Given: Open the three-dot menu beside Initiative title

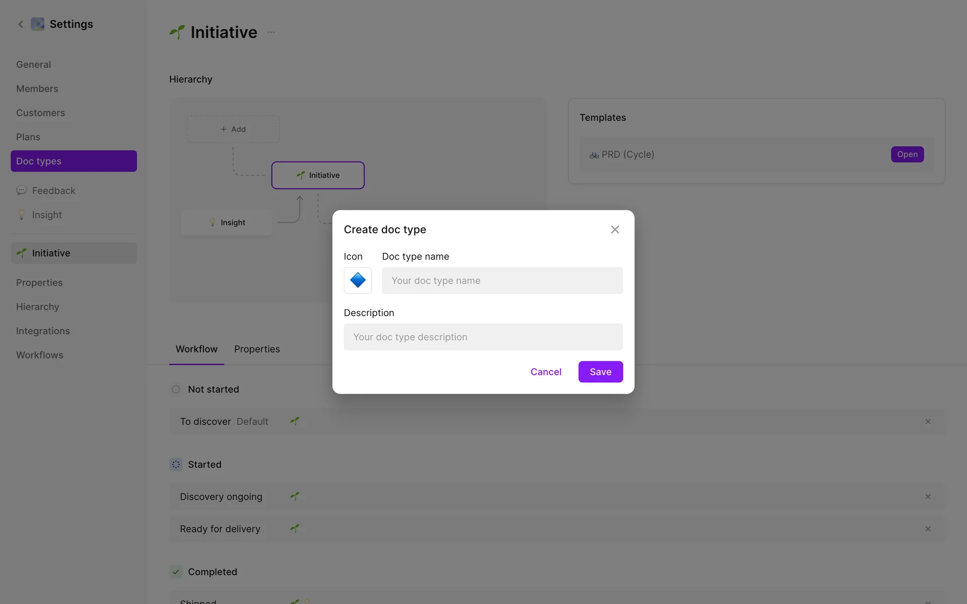Looking at the screenshot, I should click(x=271, y=32).
